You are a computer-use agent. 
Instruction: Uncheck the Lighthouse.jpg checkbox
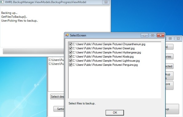[70, 61]
